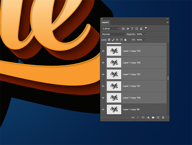Click the delete layer trash icon
Image resolution: width=192 pixels, height=145 pixels.
coord(163,117)
